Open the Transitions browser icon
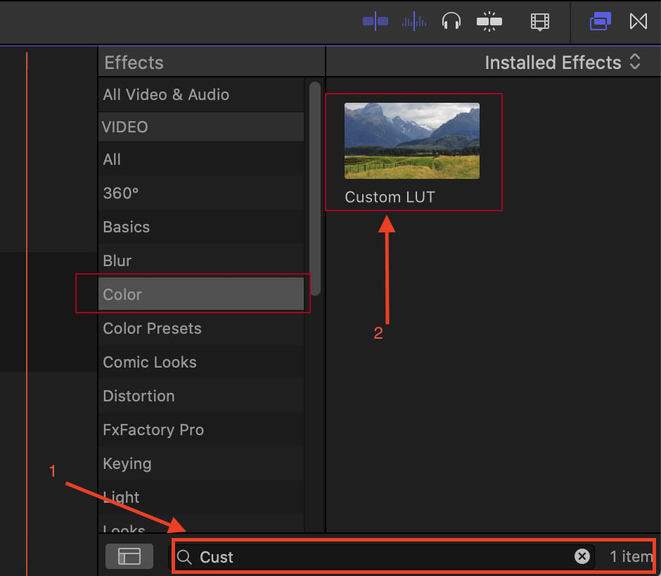Viewport: 661px width, 576px height. tap(638, 21)
